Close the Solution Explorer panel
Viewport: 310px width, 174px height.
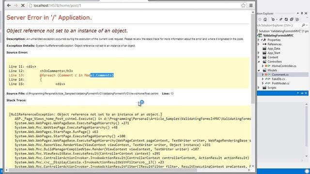[x=306, y=13]
